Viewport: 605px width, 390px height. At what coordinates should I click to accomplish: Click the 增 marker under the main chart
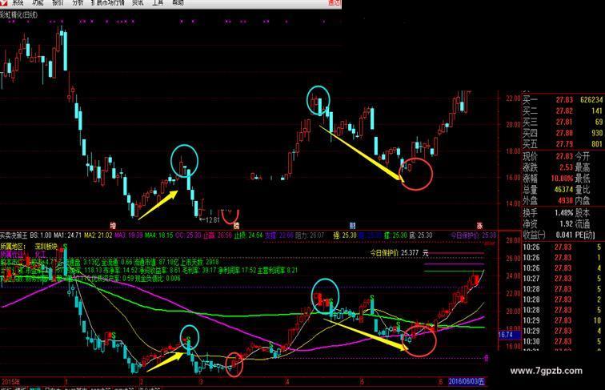coord(113,225)
